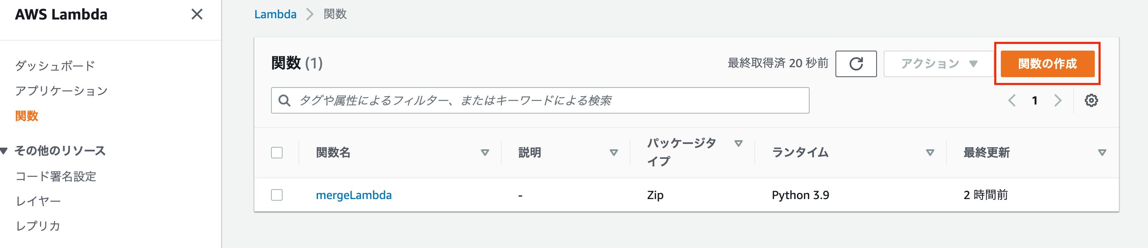Go to next page arrow
The image size is (1148, 248).
(1058, 100)
